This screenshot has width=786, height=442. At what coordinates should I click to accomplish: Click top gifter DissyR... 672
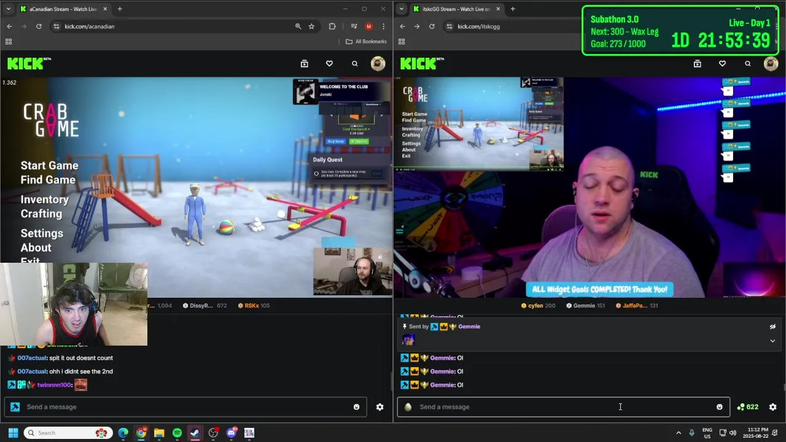coord(205,306)
